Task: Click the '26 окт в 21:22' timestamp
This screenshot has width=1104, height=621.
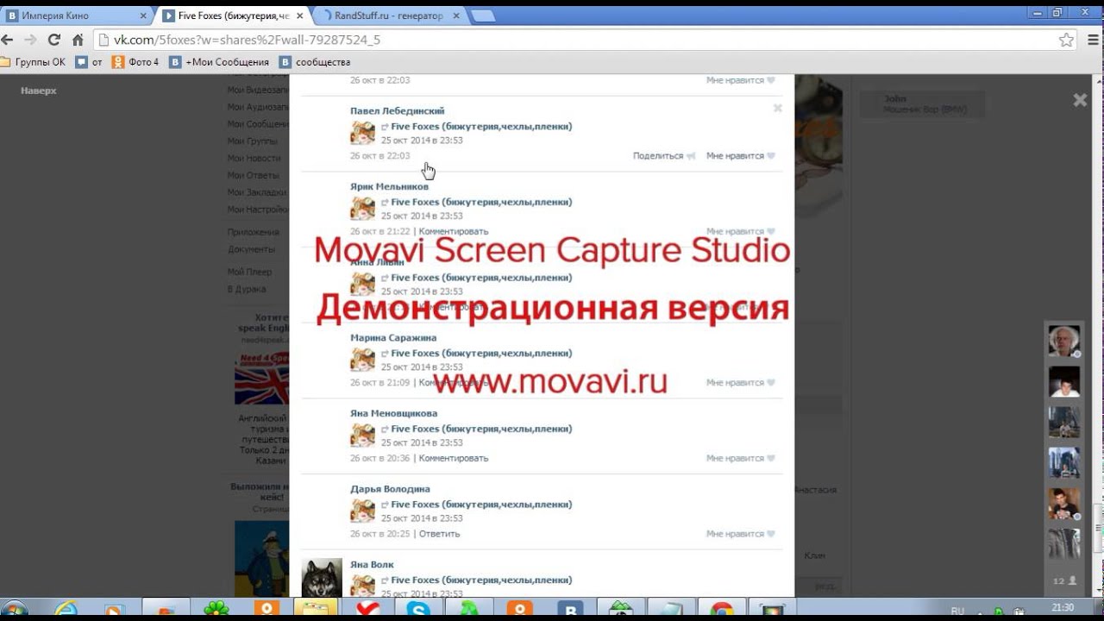Action: (379, 231)
